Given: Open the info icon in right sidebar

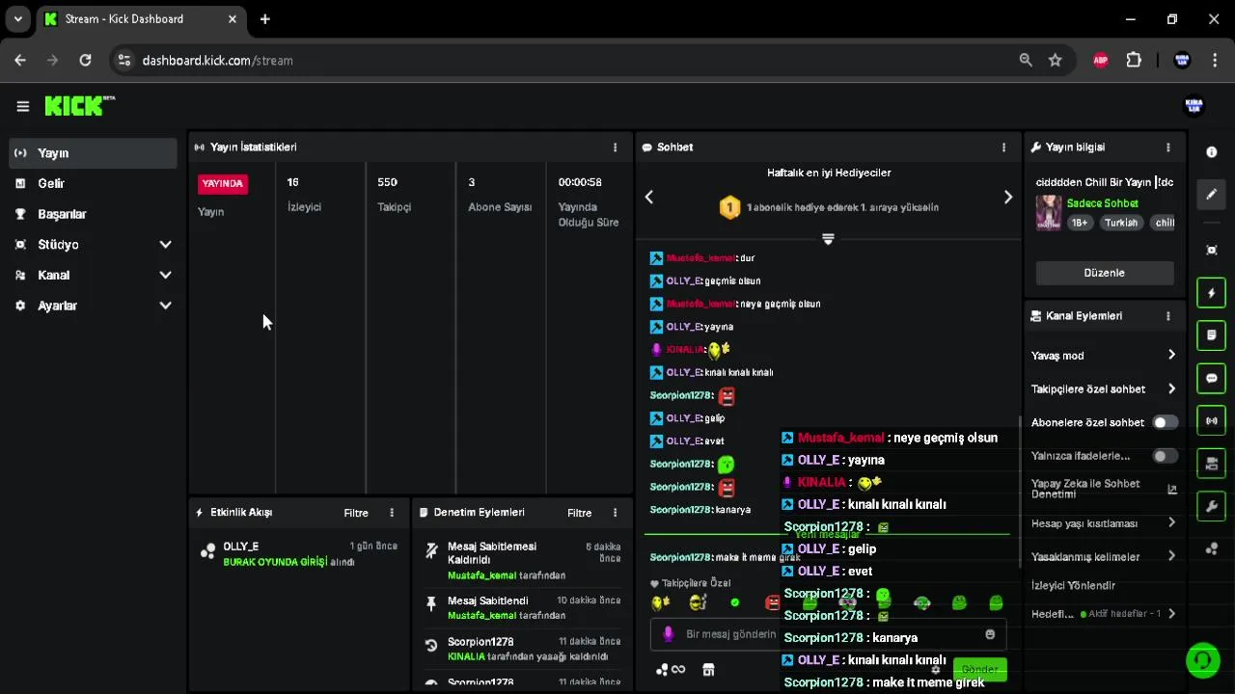Looking at the screenshot, I should (1212, 152).
